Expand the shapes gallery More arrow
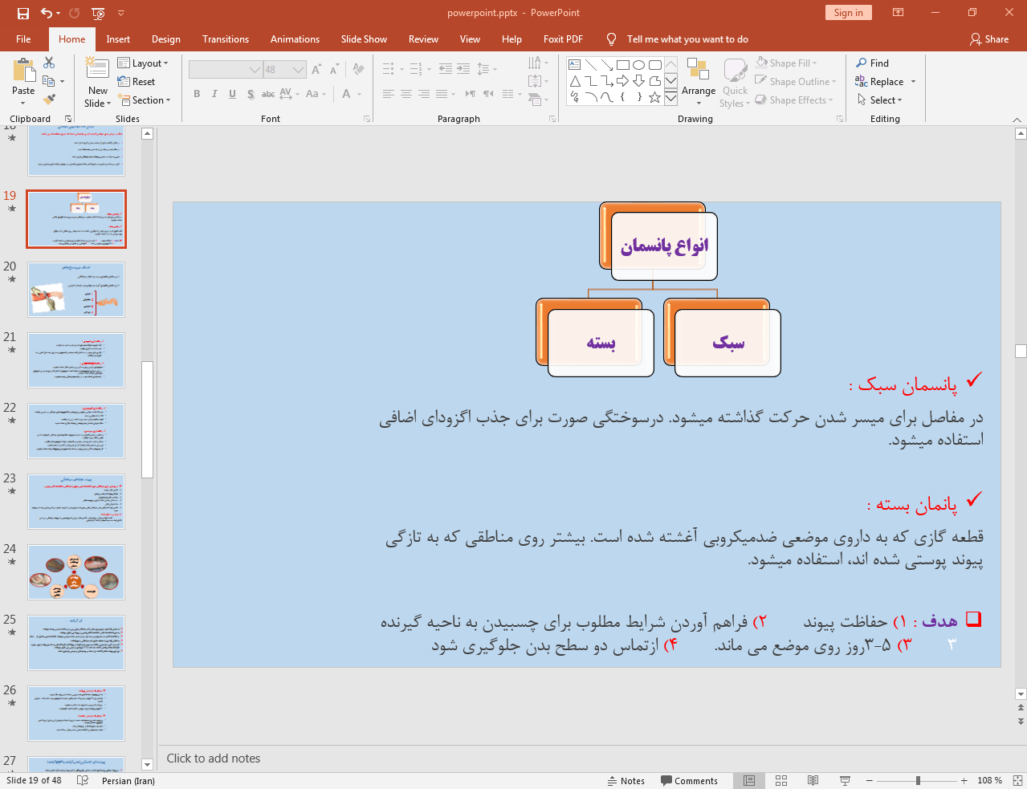The image size is (1027, 789). (670, 98)
